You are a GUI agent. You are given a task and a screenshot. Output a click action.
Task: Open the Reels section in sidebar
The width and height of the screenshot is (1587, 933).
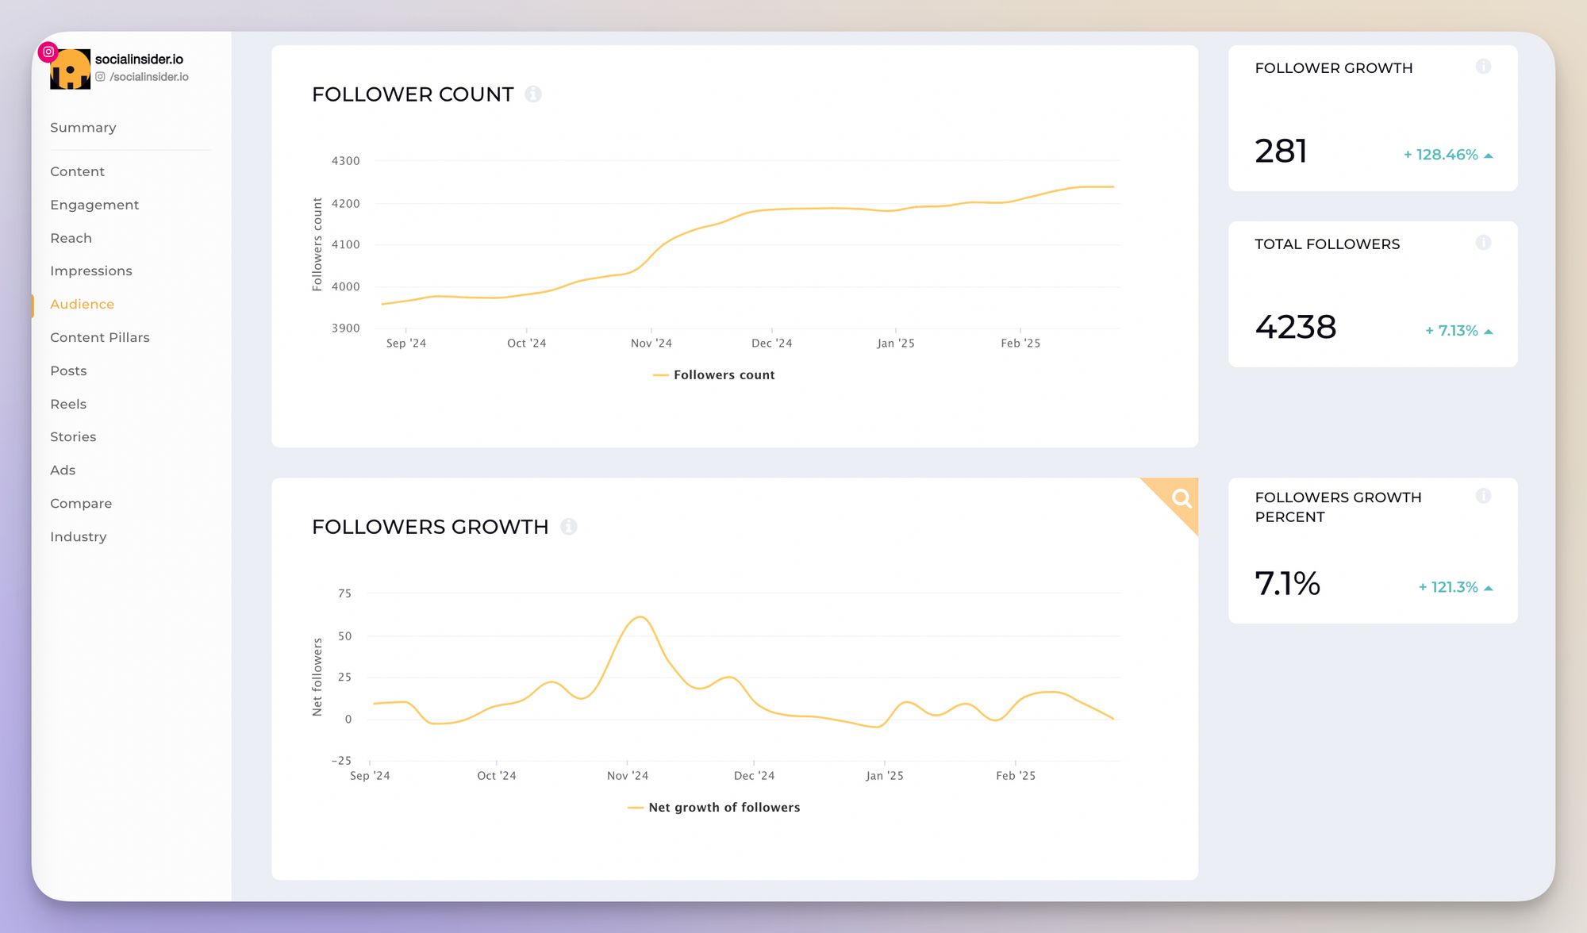point(66,403)
